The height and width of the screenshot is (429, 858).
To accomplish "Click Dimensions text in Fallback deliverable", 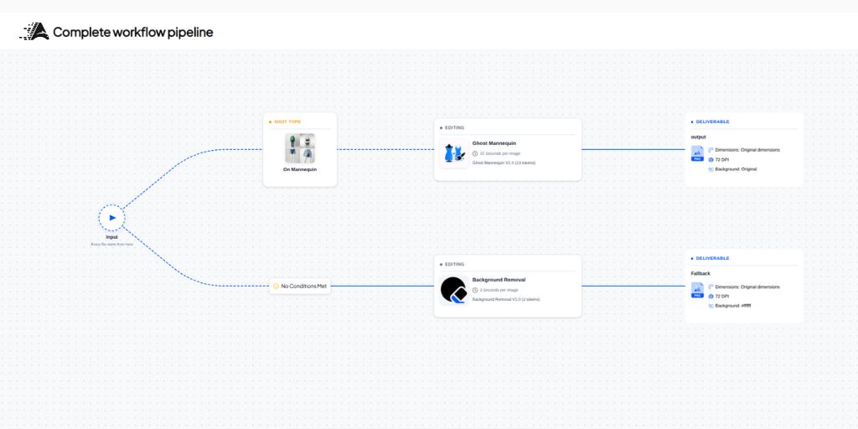I will tap(747, 287).
